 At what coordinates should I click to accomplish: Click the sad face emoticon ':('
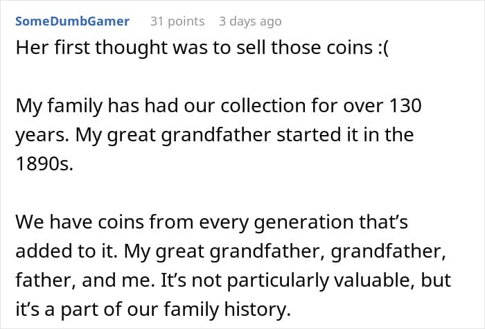click(383, 48)
